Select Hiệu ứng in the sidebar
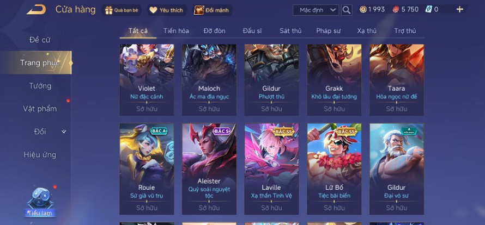485x225 pixels. (40, 155)
